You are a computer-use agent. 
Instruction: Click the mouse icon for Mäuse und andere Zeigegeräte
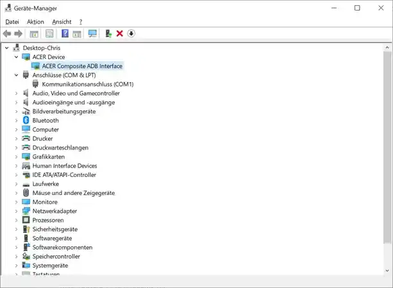coord(26,192)
